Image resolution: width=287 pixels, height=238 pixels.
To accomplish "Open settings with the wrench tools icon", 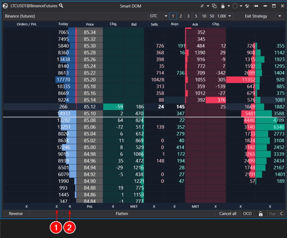I will tap(247, 6).
